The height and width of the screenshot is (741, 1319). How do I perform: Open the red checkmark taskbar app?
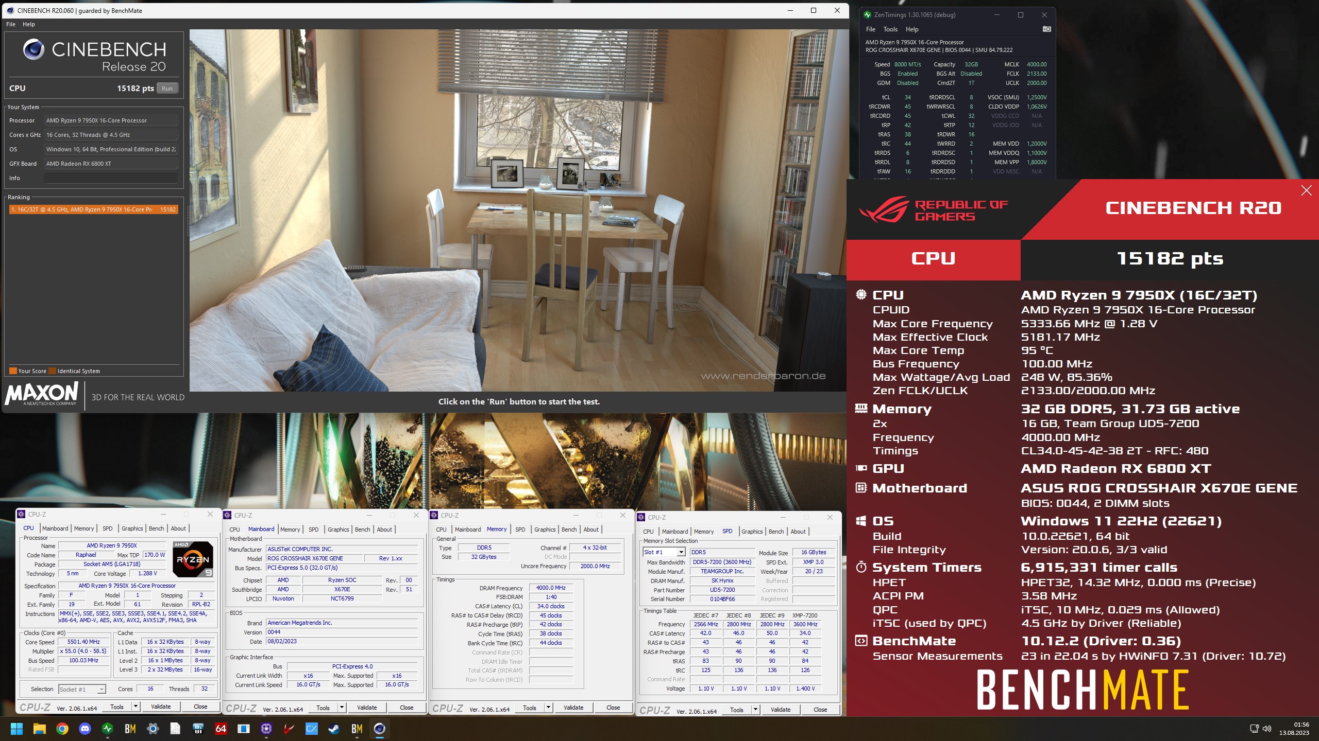(x=289, y=729)
